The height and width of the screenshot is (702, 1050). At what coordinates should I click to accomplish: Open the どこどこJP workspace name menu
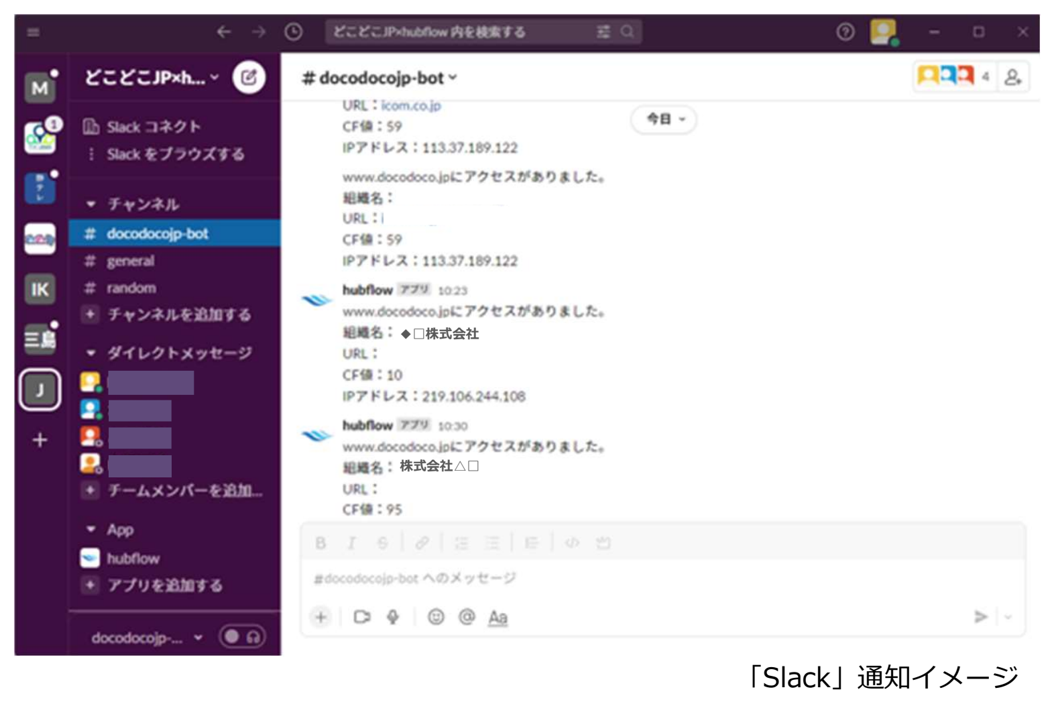pos(152,78)
